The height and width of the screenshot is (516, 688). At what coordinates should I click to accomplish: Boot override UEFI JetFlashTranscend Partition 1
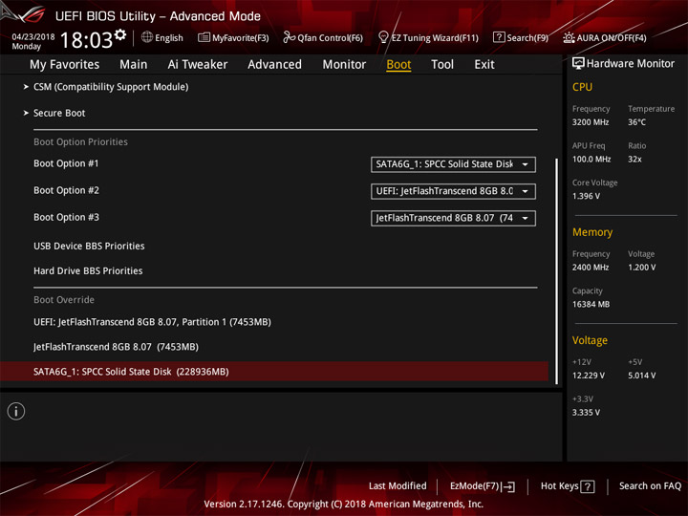152,322
